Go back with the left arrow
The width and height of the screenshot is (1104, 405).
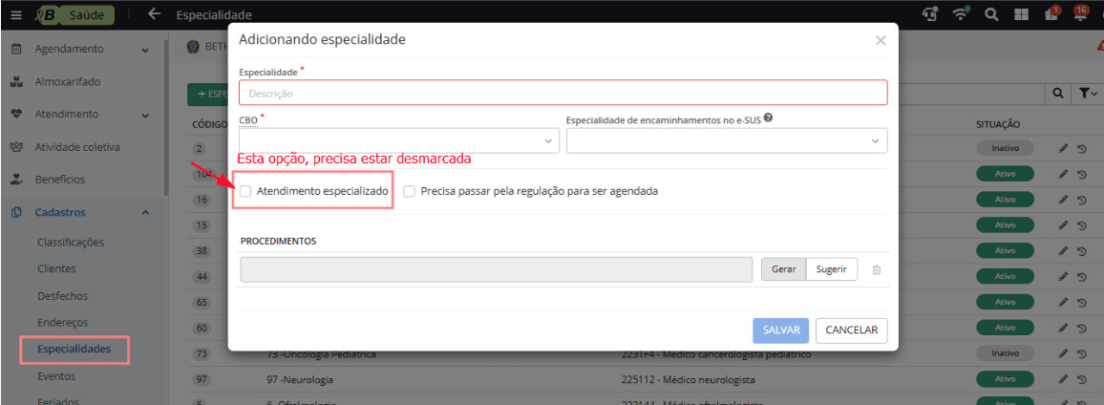coord(154,14)
